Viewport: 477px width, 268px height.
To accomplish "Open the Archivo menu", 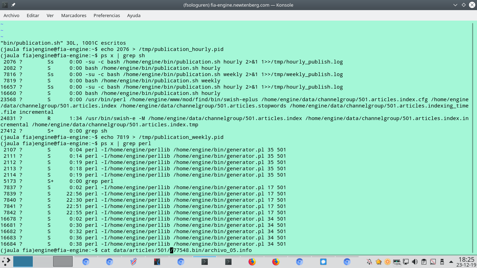I will 12,15.
